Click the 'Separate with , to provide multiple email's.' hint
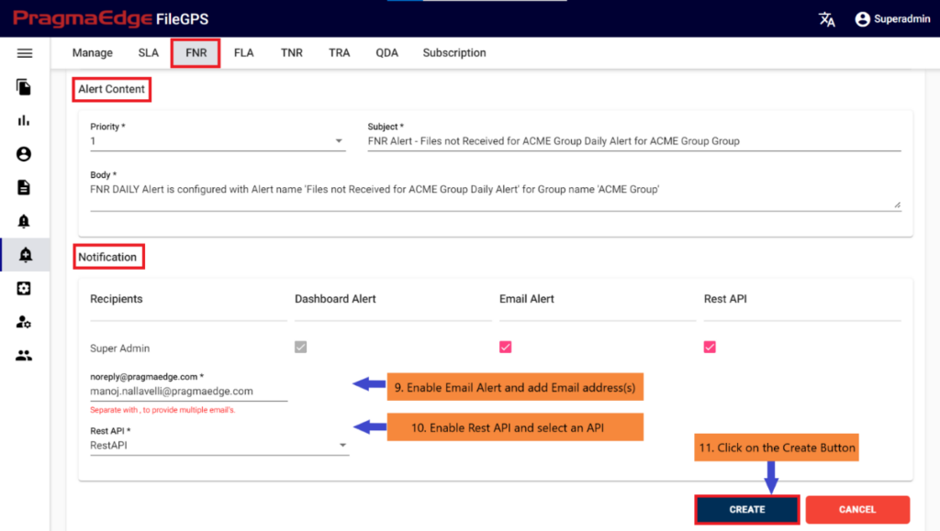940x531 pixels. pos(162,410)
